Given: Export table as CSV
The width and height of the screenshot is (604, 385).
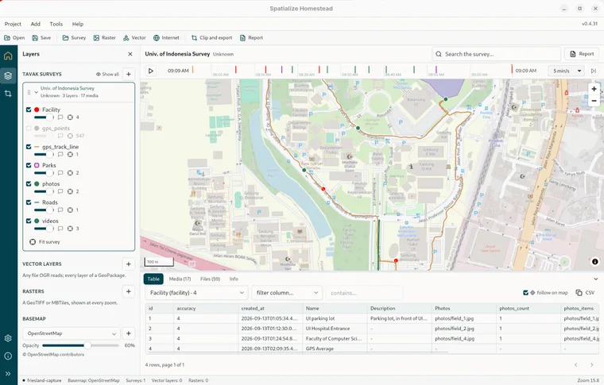Looking at the screenshot, I should pos(586,293).
